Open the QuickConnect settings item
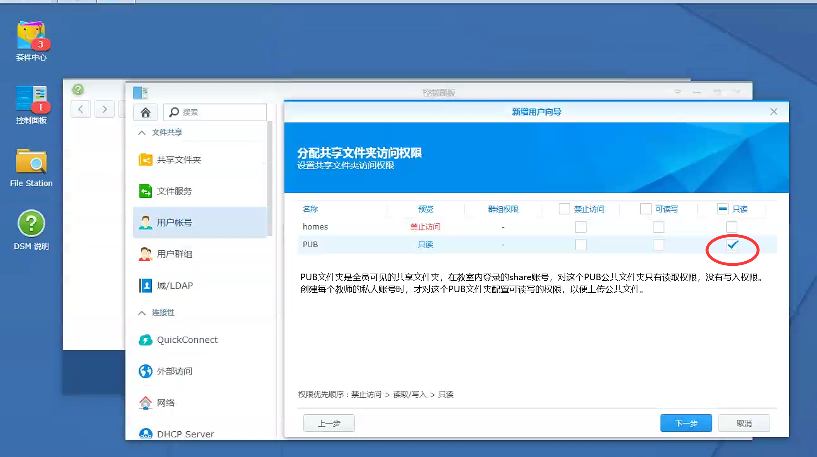Screen dimensions: 817x457 (187, 340)
